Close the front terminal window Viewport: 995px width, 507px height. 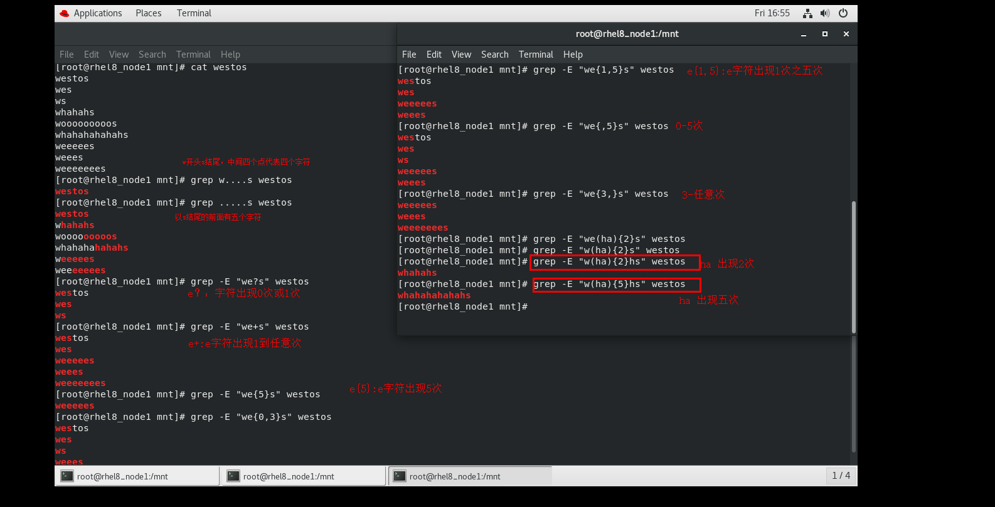(846, 34)
